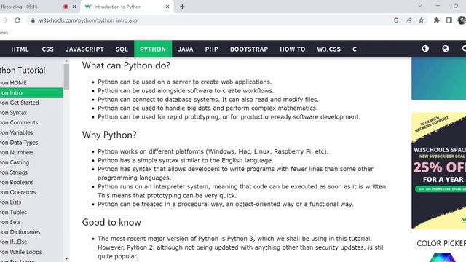
Task: Select the active PYTHON nav item
Action: pyautogui.click(x=153, y=49)
